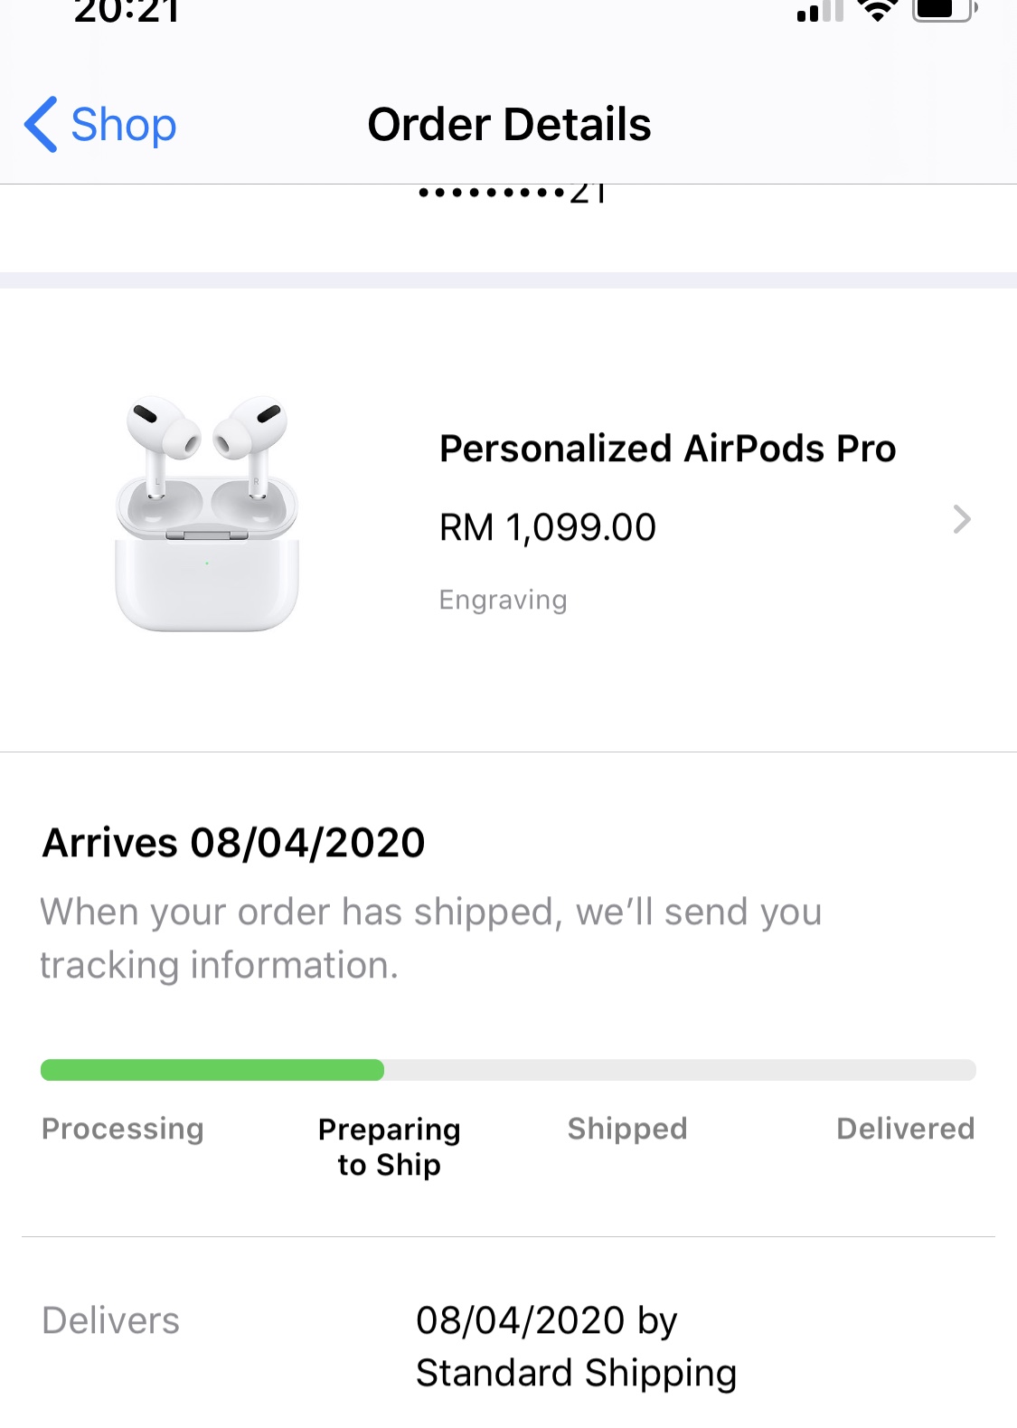The image size is (1017, 1428).
Task: Tap the Order Details header title
Action: [509, 124]
